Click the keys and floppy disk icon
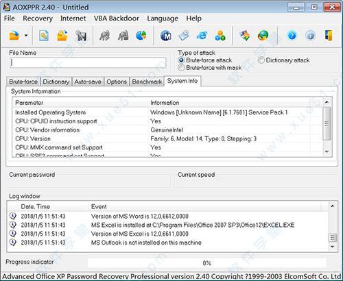The image size is (343, 281). coord(81,36)
